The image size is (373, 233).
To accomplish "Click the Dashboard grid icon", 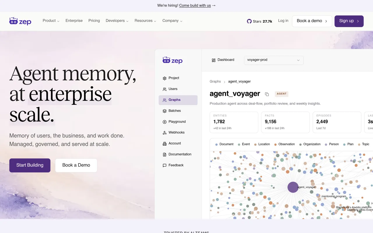I will [x=214, y=60].
